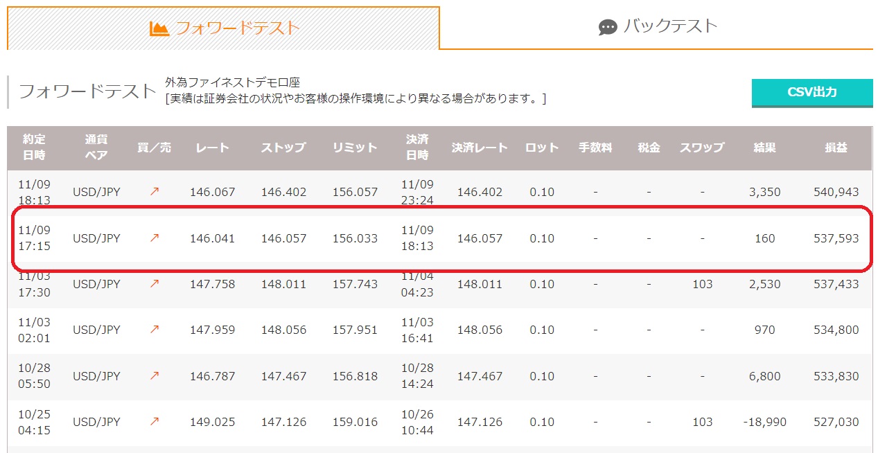Click the フォワードテスト section heading
Screen dimensions: 878x453
click(x=88, y=91)
